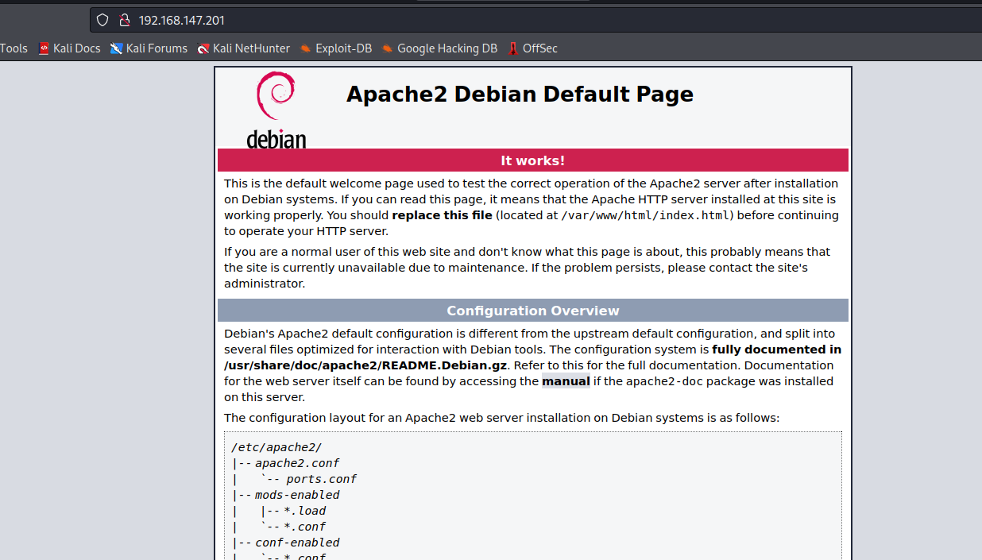Click the bold replace this file text

point(443,215)
